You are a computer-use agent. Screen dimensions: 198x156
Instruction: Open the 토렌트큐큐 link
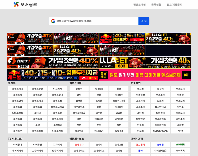[38, 89]
